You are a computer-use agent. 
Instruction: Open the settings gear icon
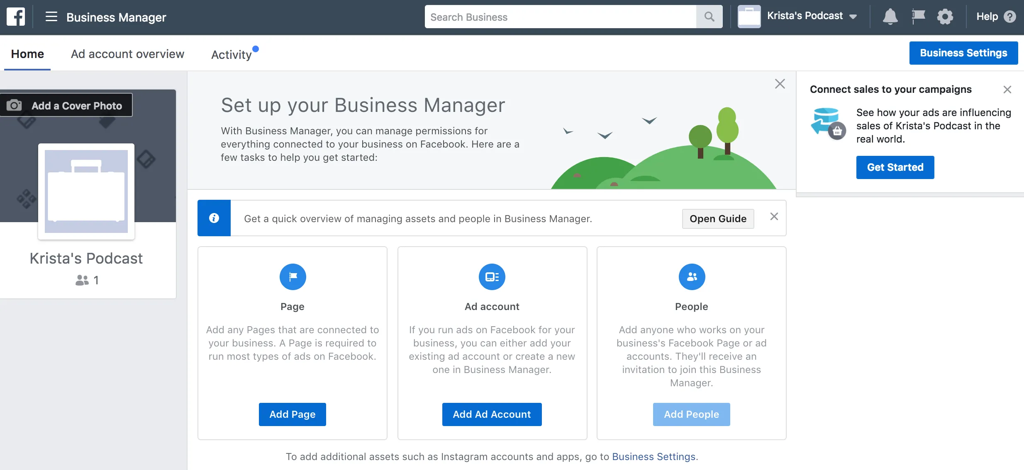pos(945,17)
